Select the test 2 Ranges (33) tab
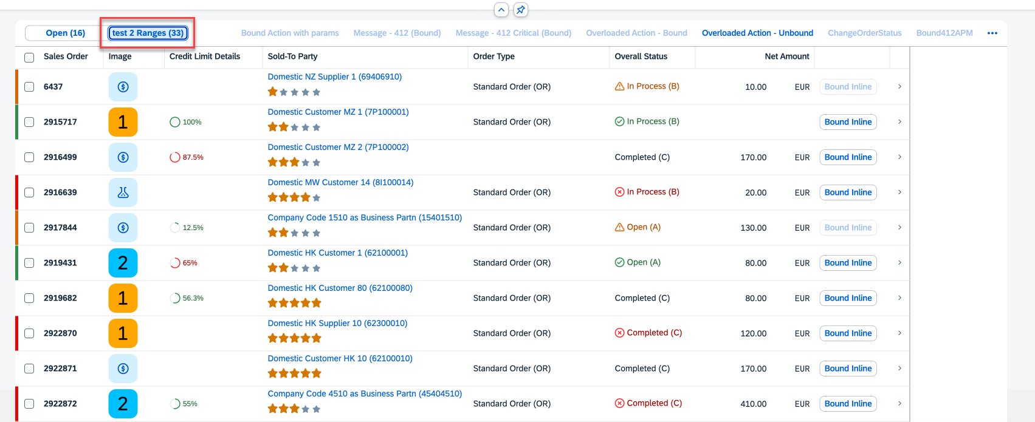The width and height of the screenshot is (1035, 422). point(148,33)
